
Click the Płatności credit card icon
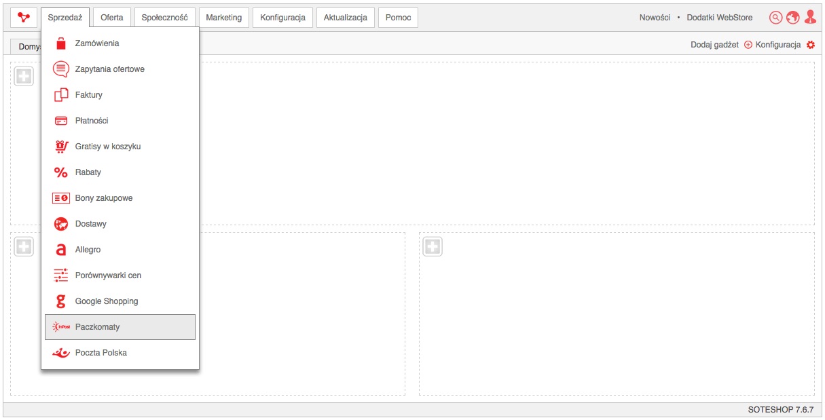(x=61, y=121)
